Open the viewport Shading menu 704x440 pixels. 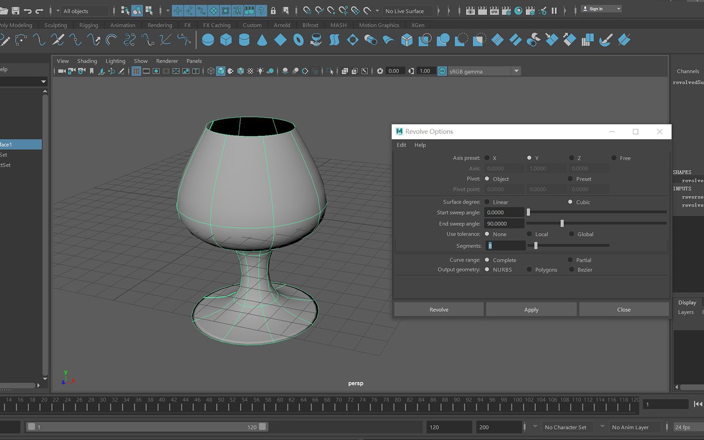[x=87, y=61]
